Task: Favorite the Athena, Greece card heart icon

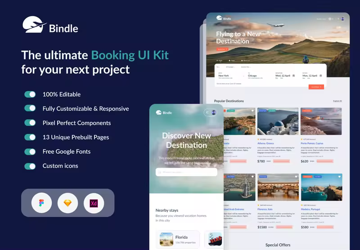Action: (296, 111)
